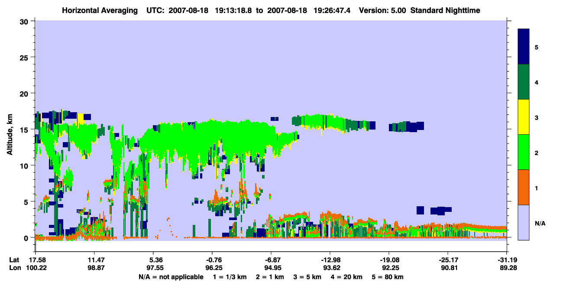The image size is (563, 289).
Task: Click the orange color bar segment labeled 1
Action: coord(524,187)
